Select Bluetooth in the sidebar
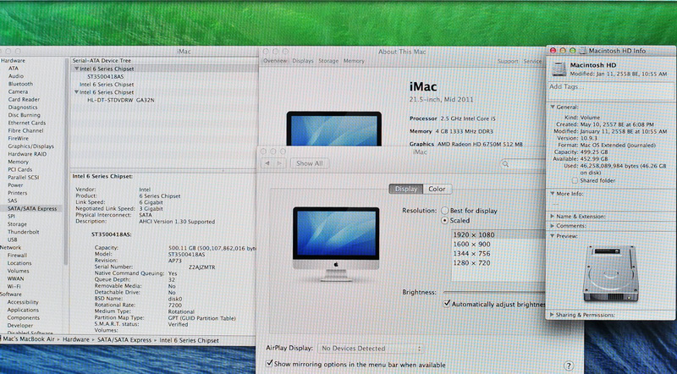Image resolution: width=677 pixels, height=374 pixels. click(20, 85)
